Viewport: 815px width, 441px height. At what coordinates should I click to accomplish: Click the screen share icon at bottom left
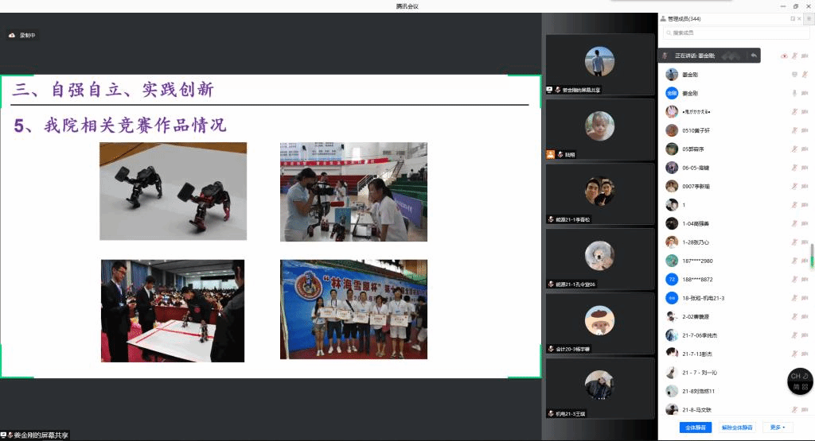pyautogui.click(x=4, y=435)
